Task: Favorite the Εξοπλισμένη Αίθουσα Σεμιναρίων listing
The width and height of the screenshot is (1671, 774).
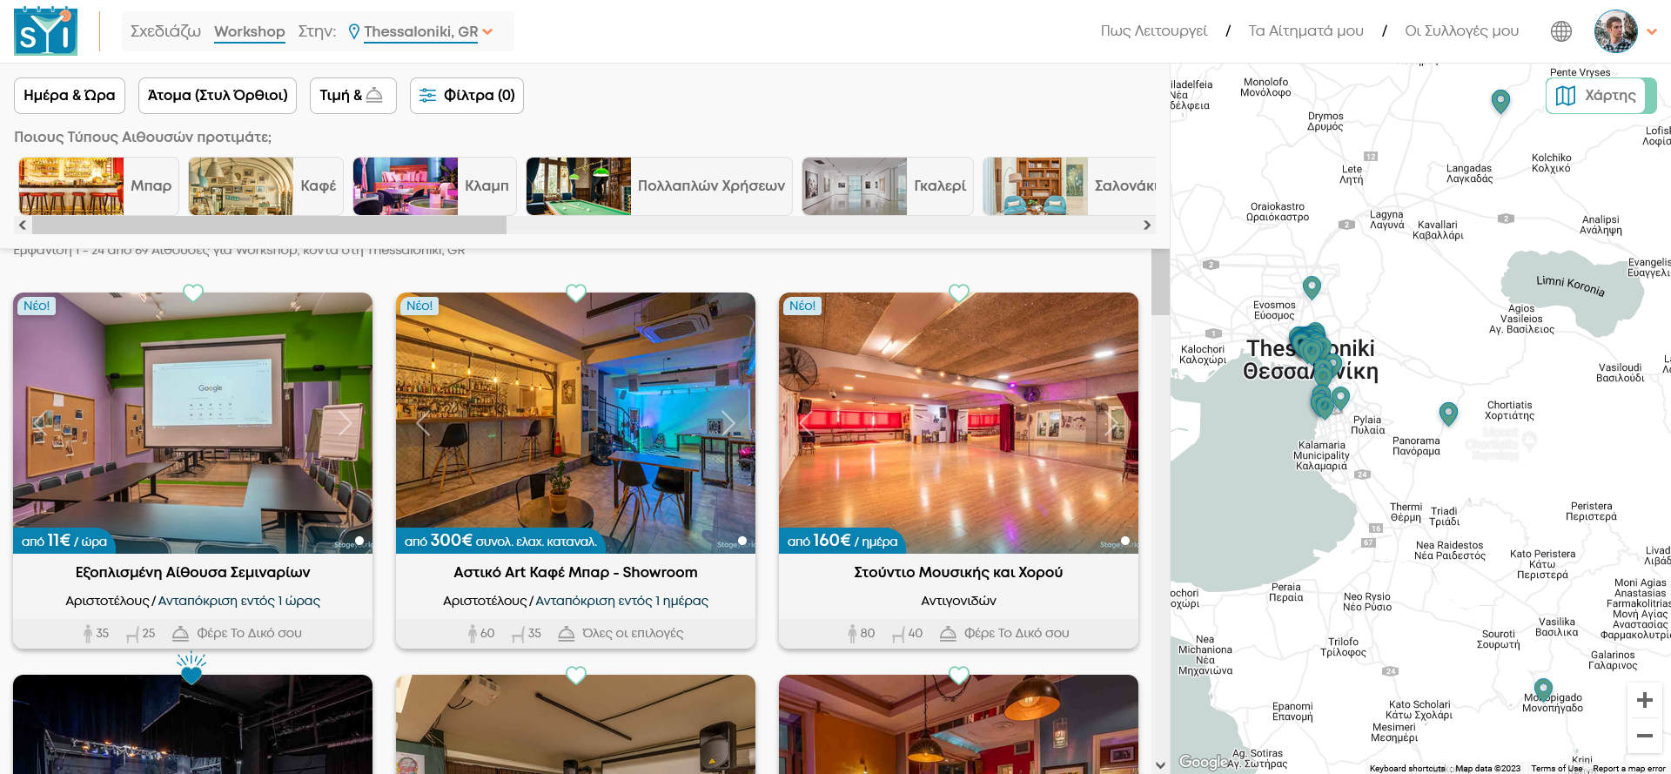Action: 193,293
